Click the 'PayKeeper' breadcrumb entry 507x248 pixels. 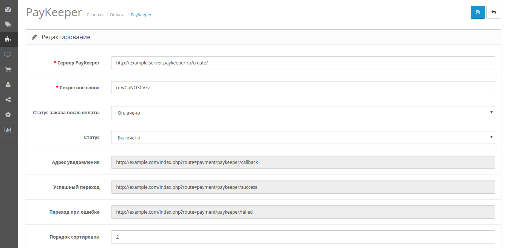pyautogui.click(x=141, y=15)
